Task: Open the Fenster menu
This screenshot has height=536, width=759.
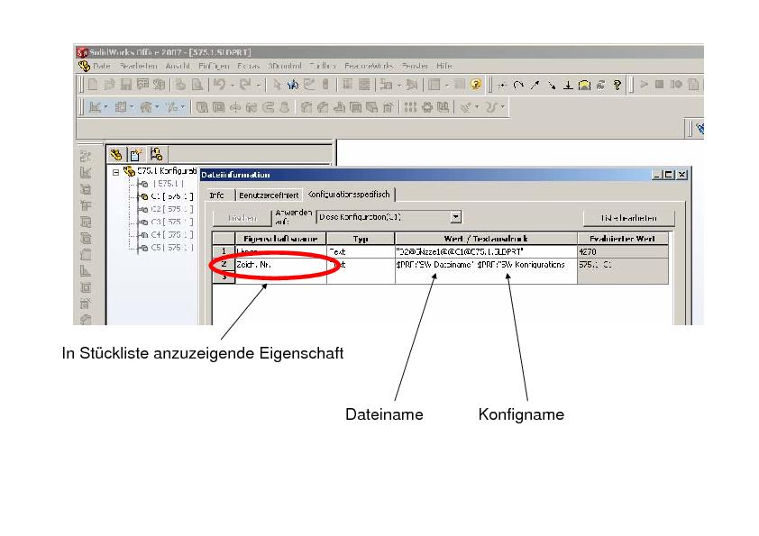Action: tap(415, 66)
